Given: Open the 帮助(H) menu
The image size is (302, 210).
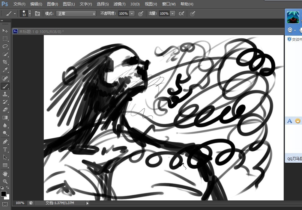Looking at the screenshot, I should pos(187,4).
